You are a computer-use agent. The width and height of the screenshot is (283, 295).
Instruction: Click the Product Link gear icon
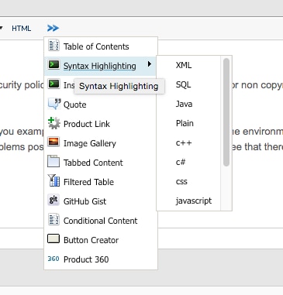pyautogui.click(x=53, y=123)
